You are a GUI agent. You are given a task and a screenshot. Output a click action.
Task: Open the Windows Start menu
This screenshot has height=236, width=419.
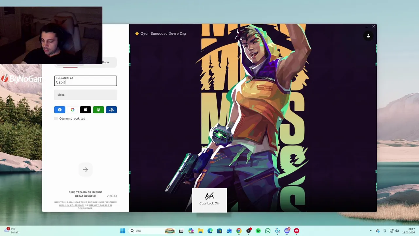pyautogui.click(x=123, y=231)
